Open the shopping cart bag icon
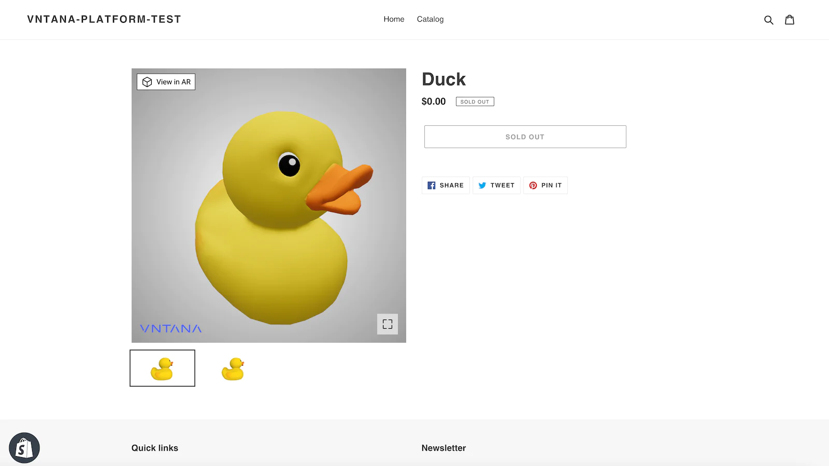The width and height of the screenshot is (829, 466). pos(789,20)
